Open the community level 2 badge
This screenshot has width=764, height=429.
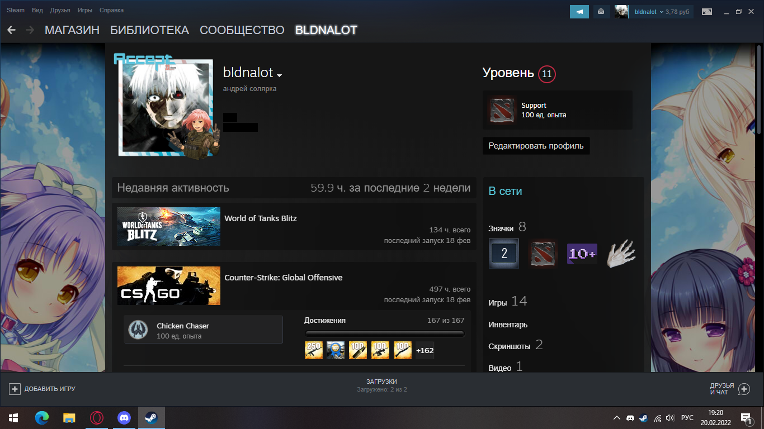(504, 254)
